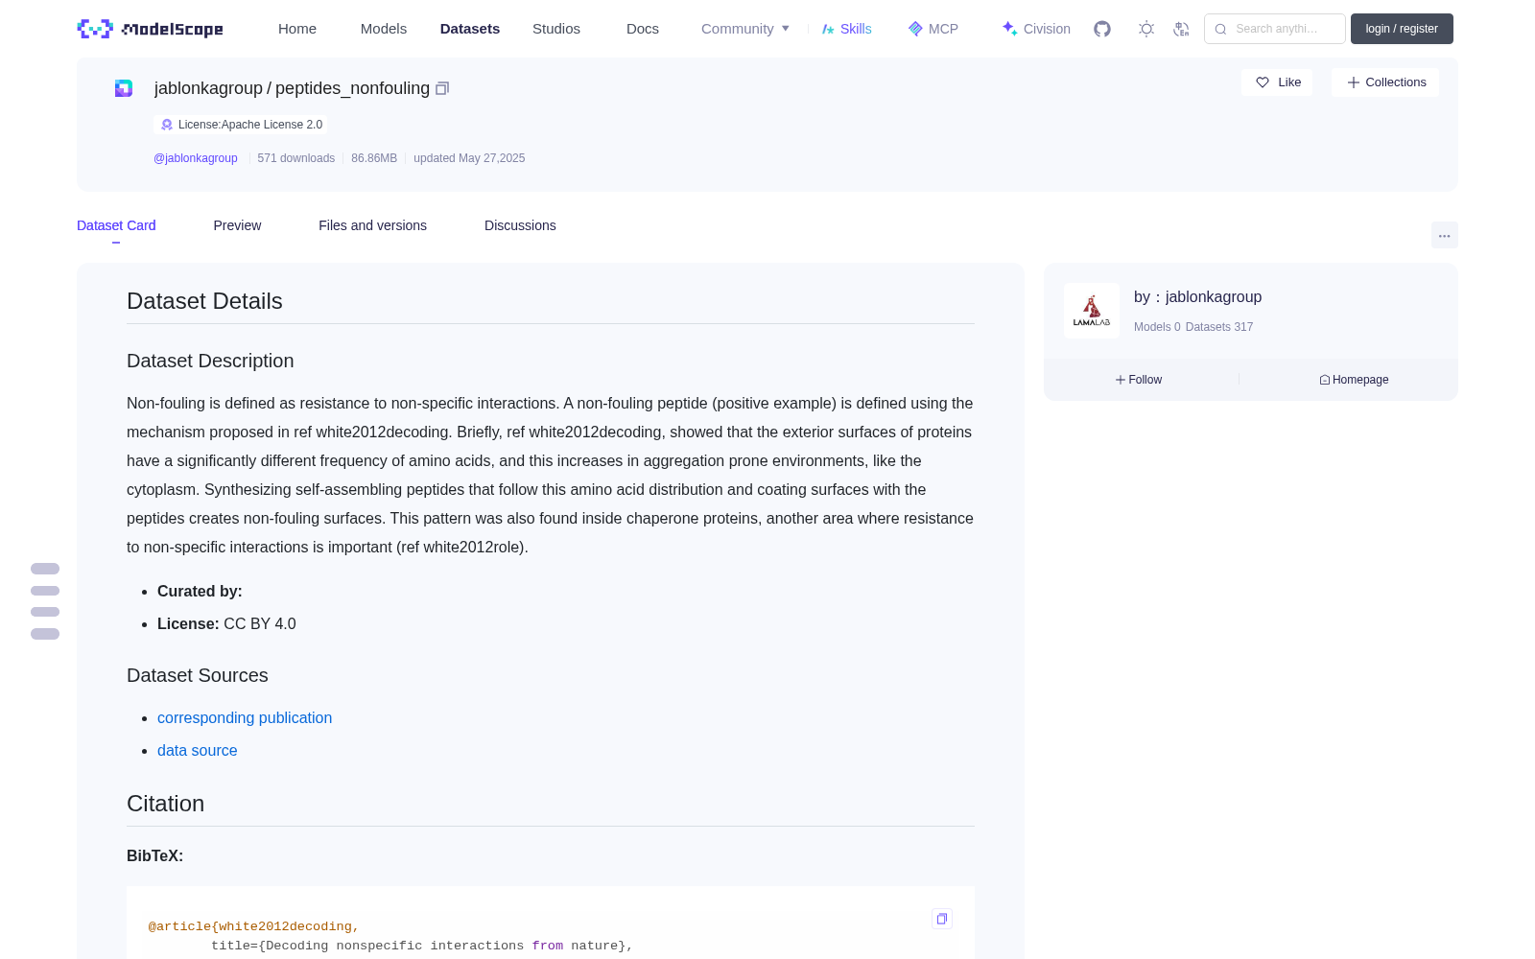1535x959 pixels.
Task: Click the heart Like icon
Action: click(1263, 82)
